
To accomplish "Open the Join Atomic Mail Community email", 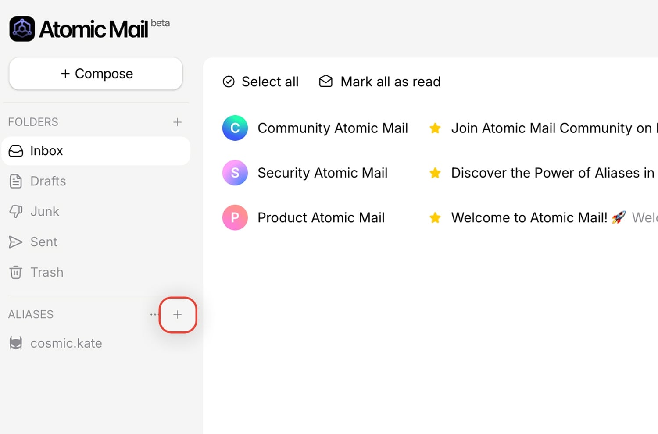I will coord(554,128).
